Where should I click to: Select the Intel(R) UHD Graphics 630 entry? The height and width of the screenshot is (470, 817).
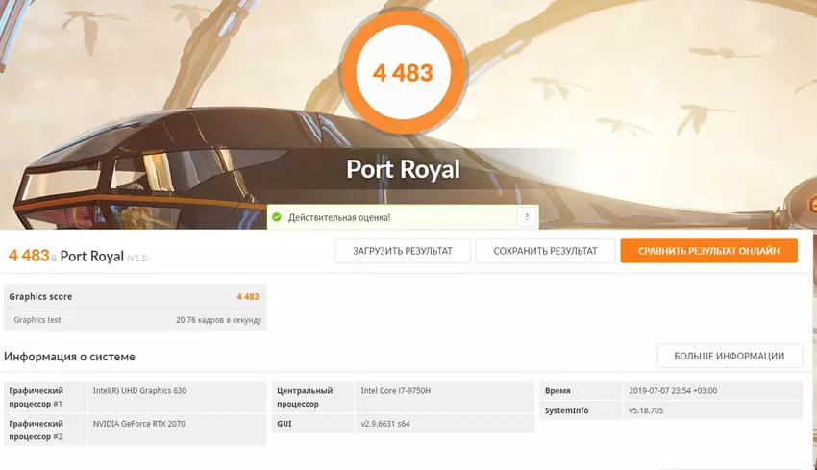point(140,391)
